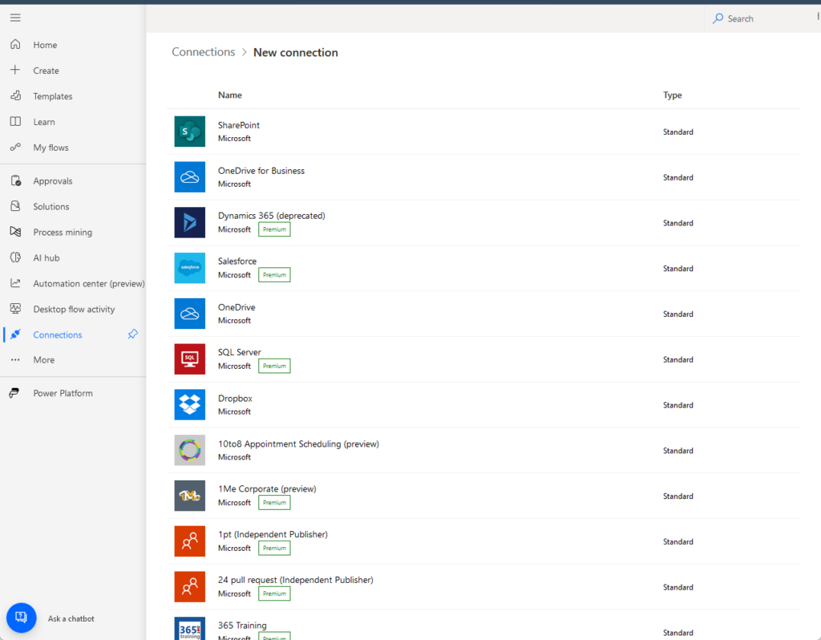
Task: Click '1Me Corporate (preview)' name
Action: tap(267, 488)
